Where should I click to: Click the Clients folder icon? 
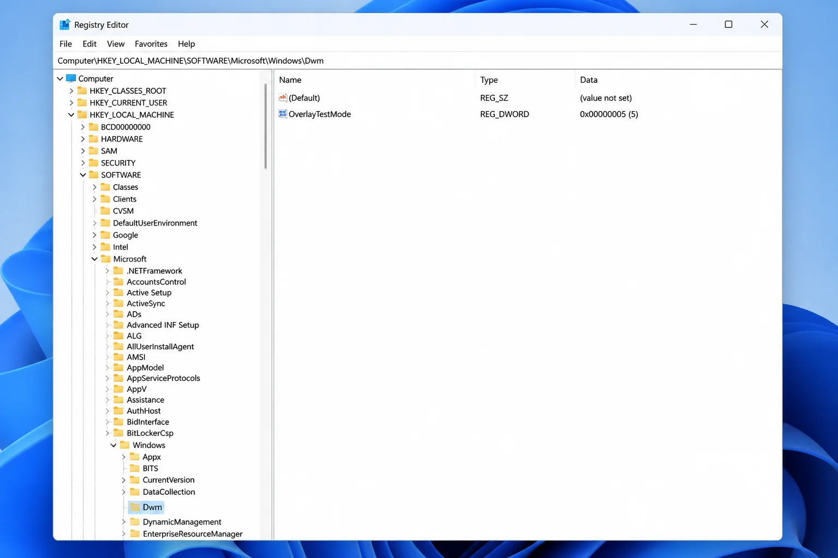pos(106,199)
